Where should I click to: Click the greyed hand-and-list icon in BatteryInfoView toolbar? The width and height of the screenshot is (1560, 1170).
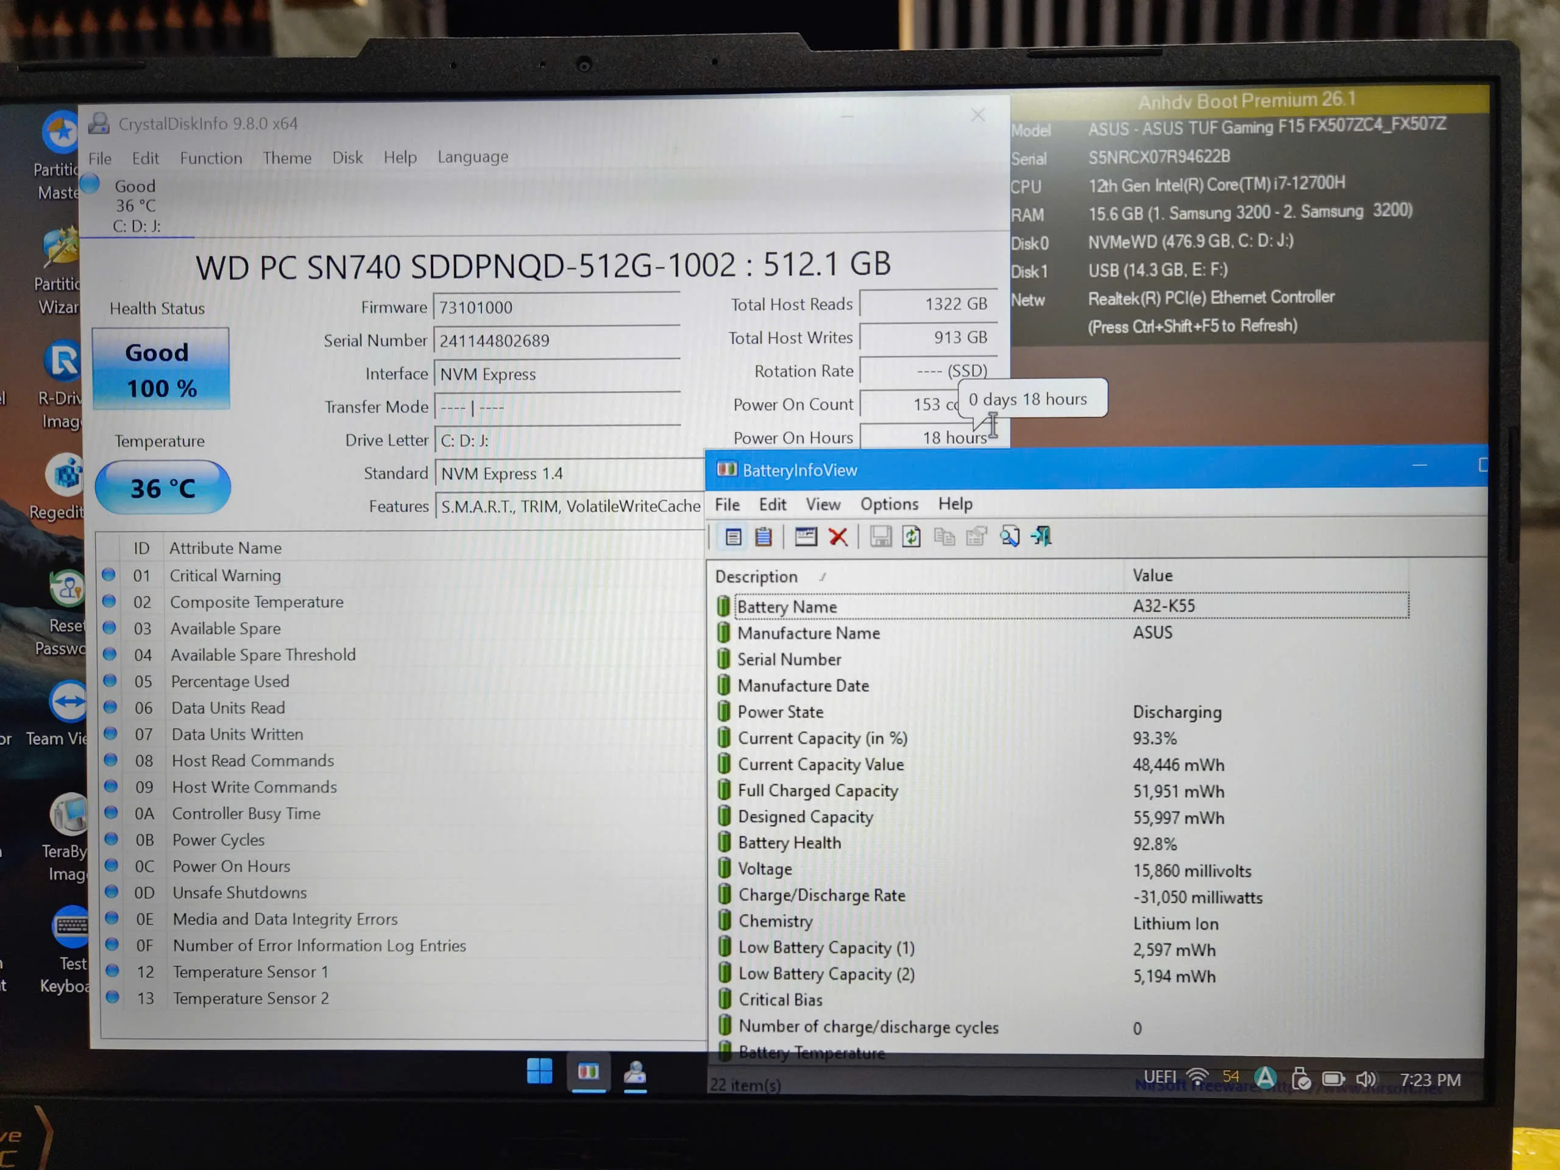(977, 537)
